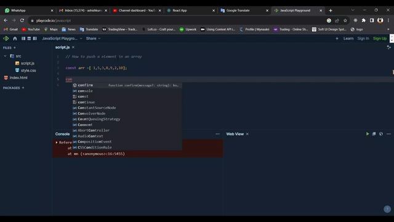
Task: Open the Share dropdown menu
Action: (x=93, y=38)
